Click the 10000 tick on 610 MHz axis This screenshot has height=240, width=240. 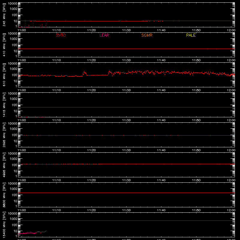click(x=13, y=64)
